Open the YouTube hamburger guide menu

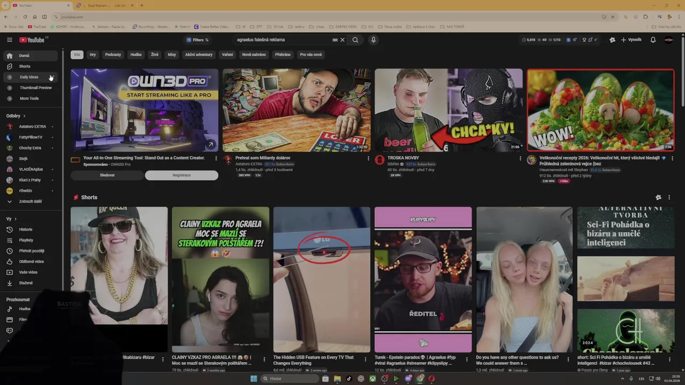click(x=9, y=40)
